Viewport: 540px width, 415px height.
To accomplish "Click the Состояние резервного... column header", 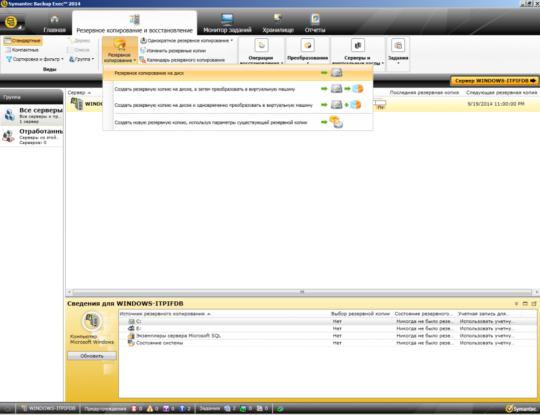I will point(424,314).
